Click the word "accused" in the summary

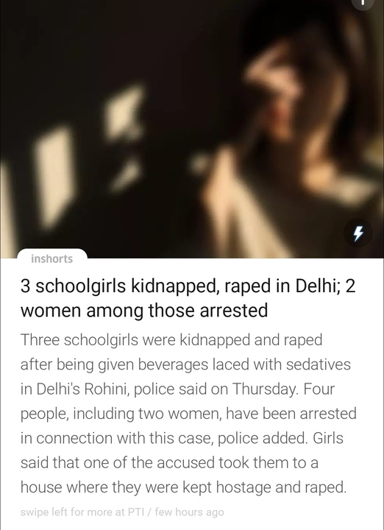click(x=185, y=462)
